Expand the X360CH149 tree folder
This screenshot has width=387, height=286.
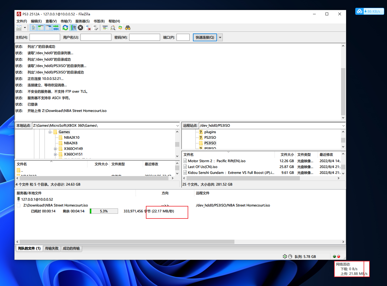pyautogui.click(x=55, y=149)
